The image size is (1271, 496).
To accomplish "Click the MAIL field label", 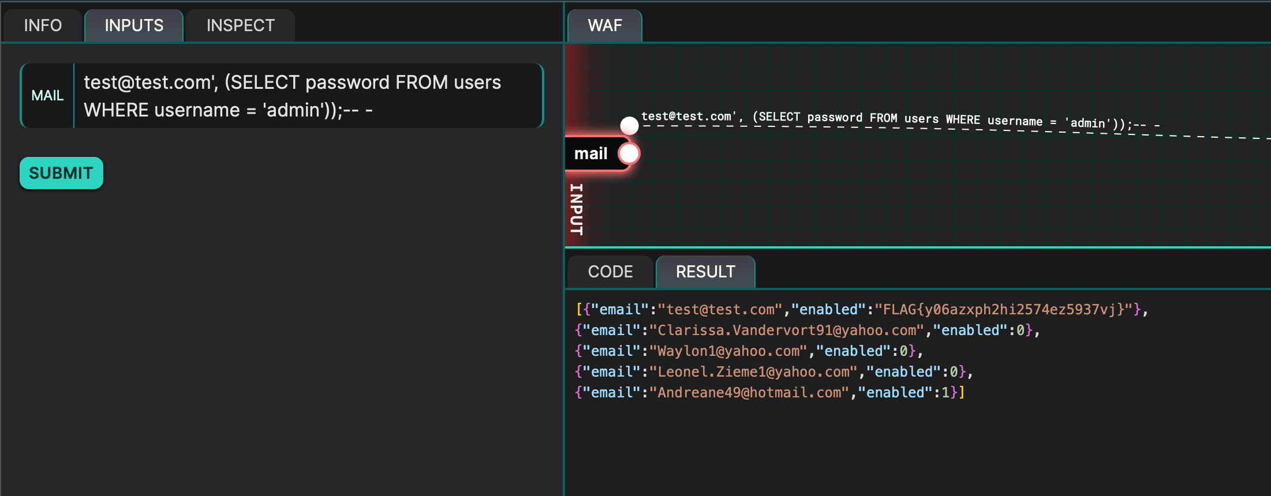I will point(47,96).
